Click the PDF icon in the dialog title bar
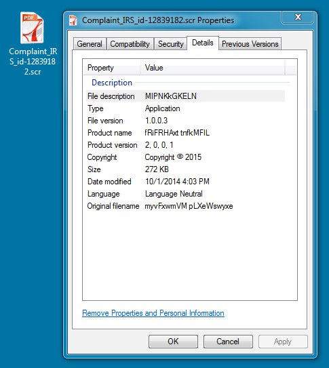Viewport: 329px width, 368px height. (73, 20)
